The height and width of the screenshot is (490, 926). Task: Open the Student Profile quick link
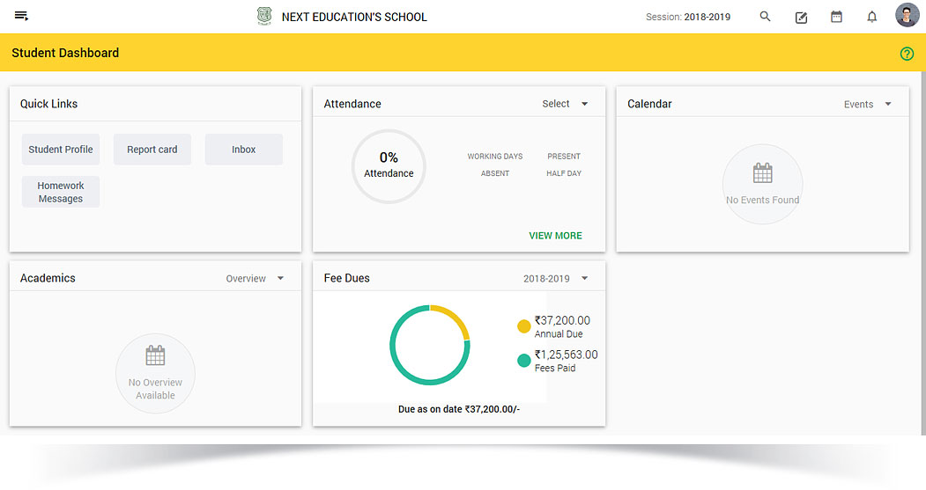pyautogui.click(x=61, y=150)
